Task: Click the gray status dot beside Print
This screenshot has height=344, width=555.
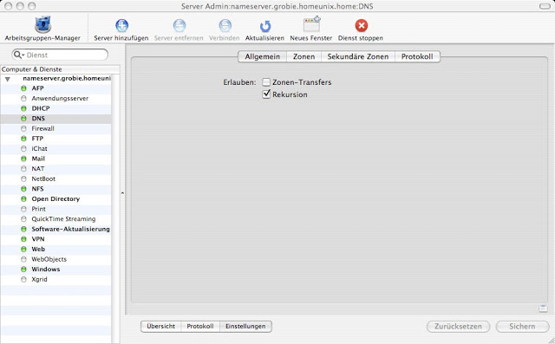Action: (x=23, y=209)
